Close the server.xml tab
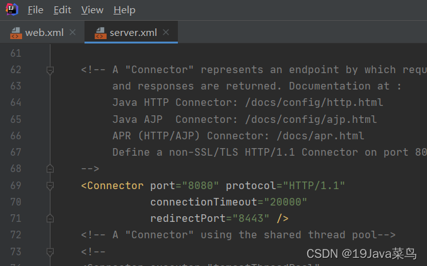 [x=166, y=32]
